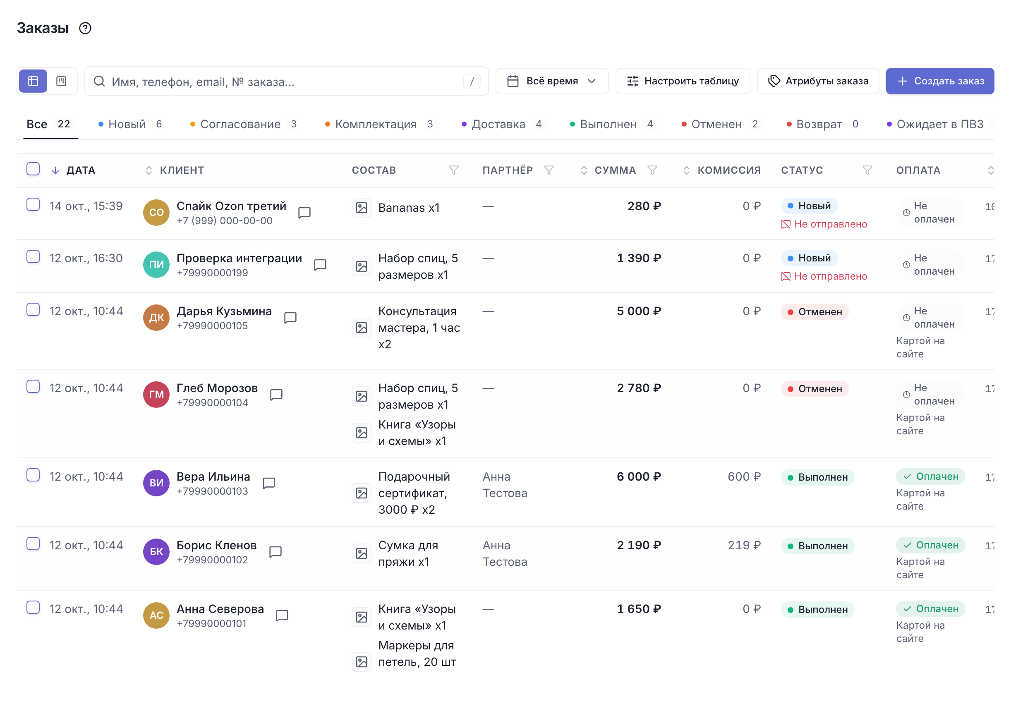Click the Отменен status badge for Дарья Кузьмина
The image size is (1011, 704).
pos(815,312)
